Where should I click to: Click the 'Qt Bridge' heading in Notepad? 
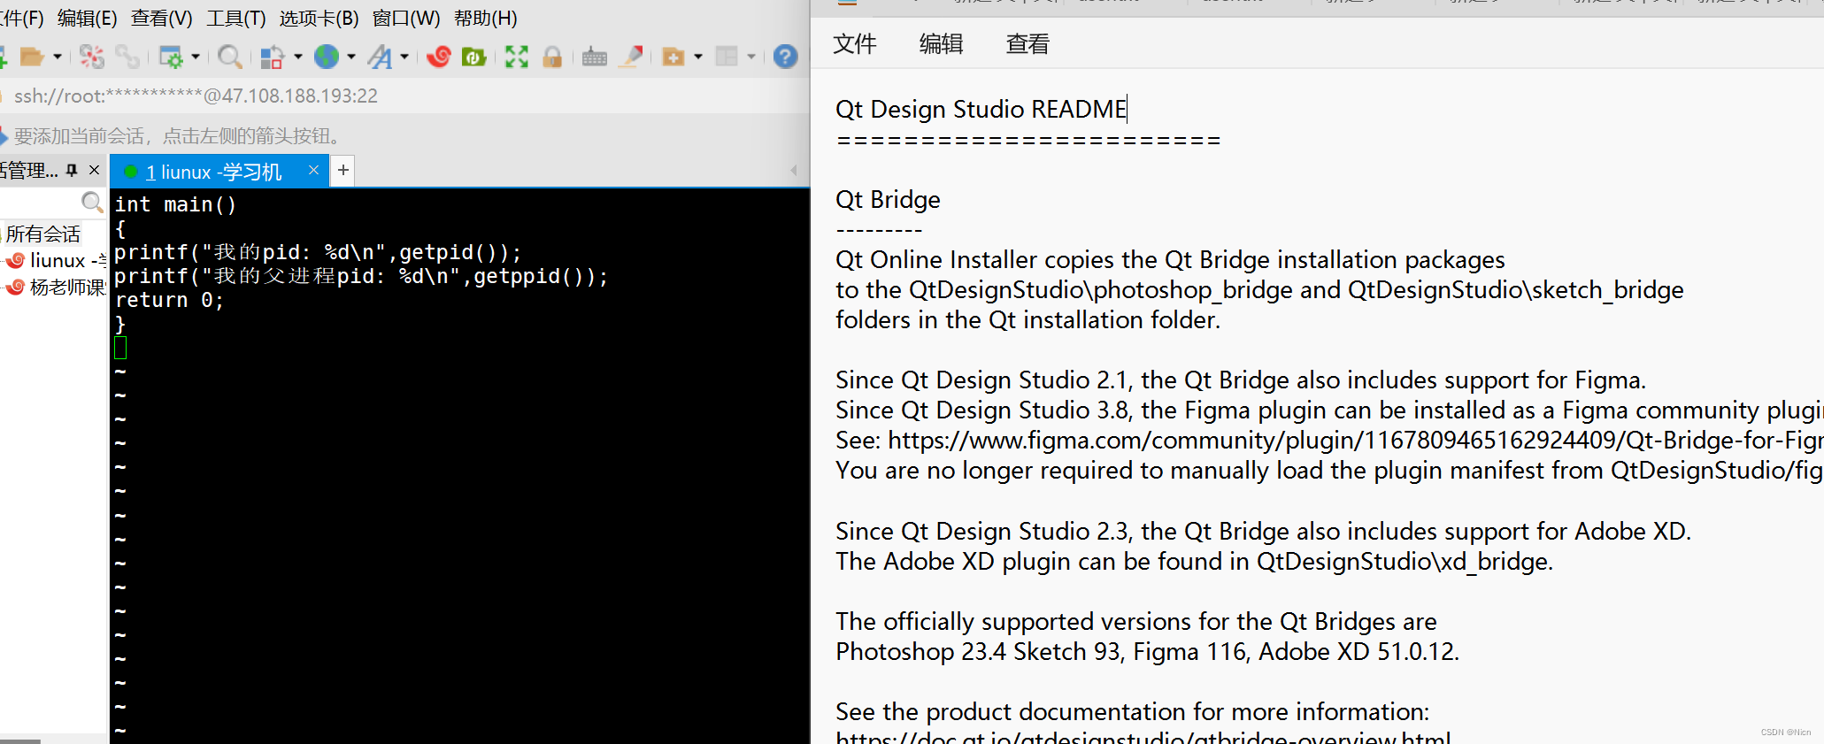pos(888,199)
